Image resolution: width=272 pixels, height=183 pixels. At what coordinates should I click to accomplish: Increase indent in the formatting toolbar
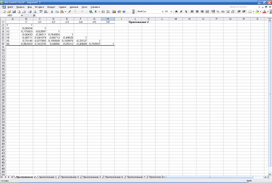tap(244, 11)
